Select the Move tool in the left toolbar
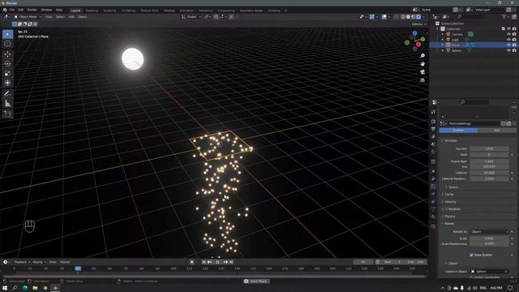 (7, 54)
